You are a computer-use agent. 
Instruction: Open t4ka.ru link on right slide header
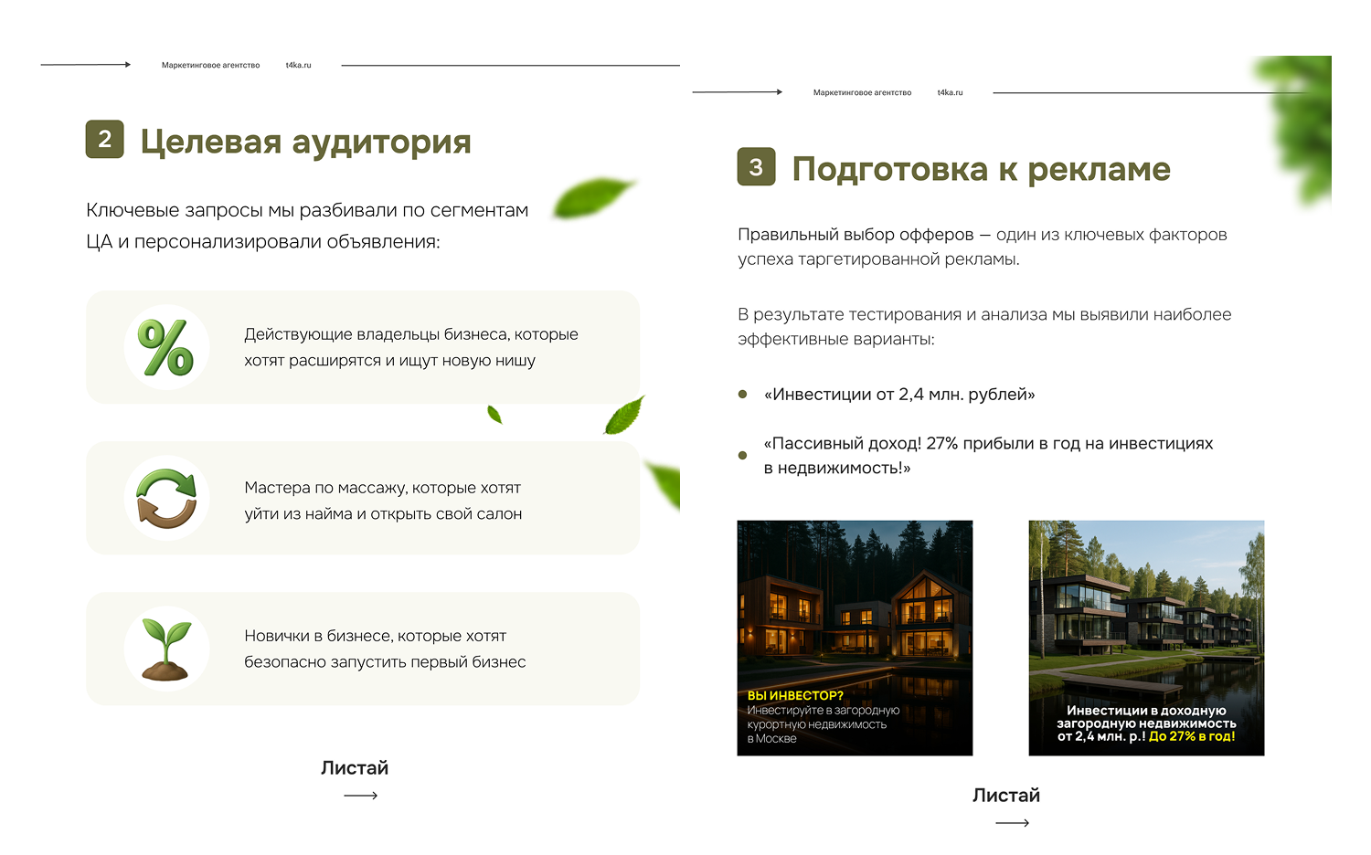950,92
